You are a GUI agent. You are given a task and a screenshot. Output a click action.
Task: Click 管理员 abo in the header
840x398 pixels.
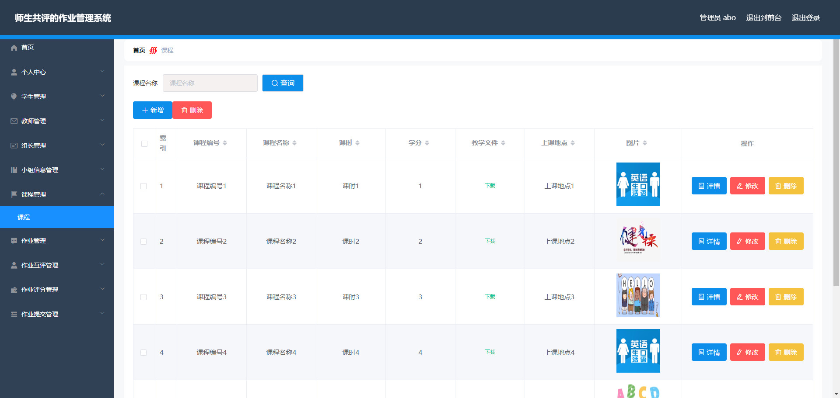pyautogui.click(x=717, y=18)
